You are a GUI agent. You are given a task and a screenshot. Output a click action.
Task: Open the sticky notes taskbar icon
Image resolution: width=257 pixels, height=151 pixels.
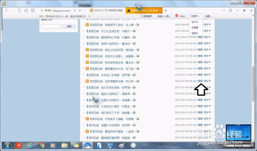pyautogui.click(x=76, y=145)
